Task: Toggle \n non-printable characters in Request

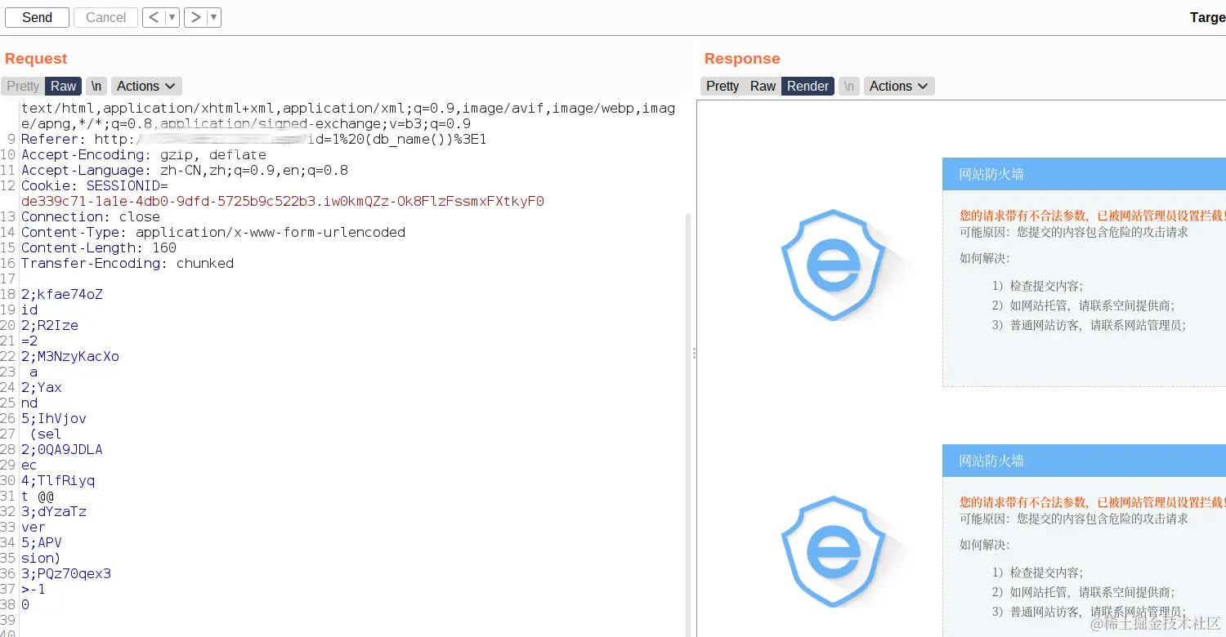Action: (96, 86)
